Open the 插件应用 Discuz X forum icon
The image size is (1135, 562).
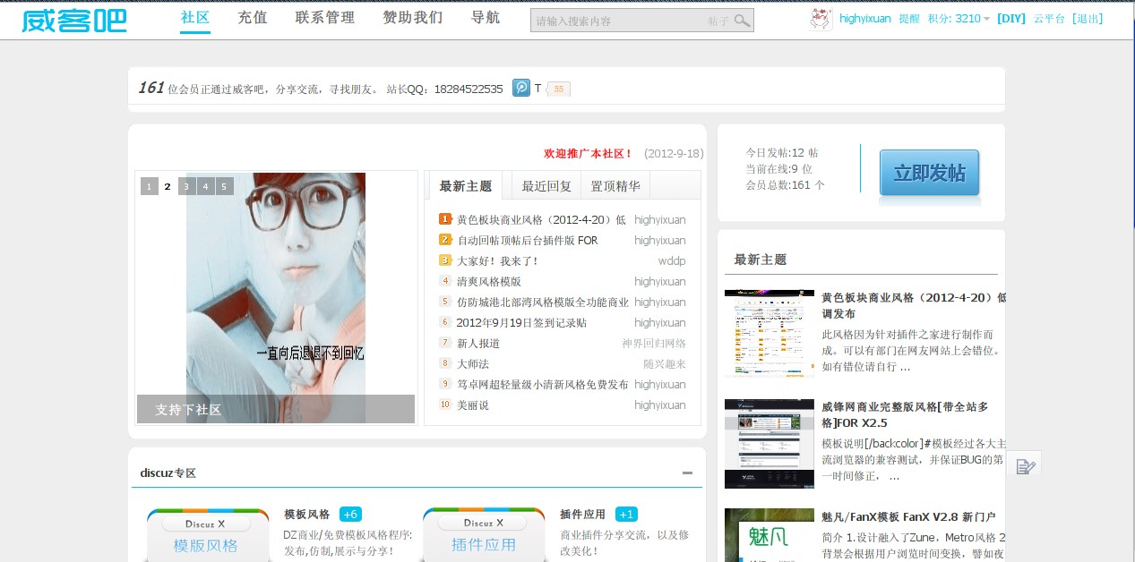point(483,535)
